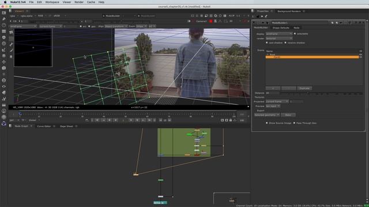Open the Channel nodes toolbar menu
Viewport: 369px width, 207px height.
tap(4, 31)
